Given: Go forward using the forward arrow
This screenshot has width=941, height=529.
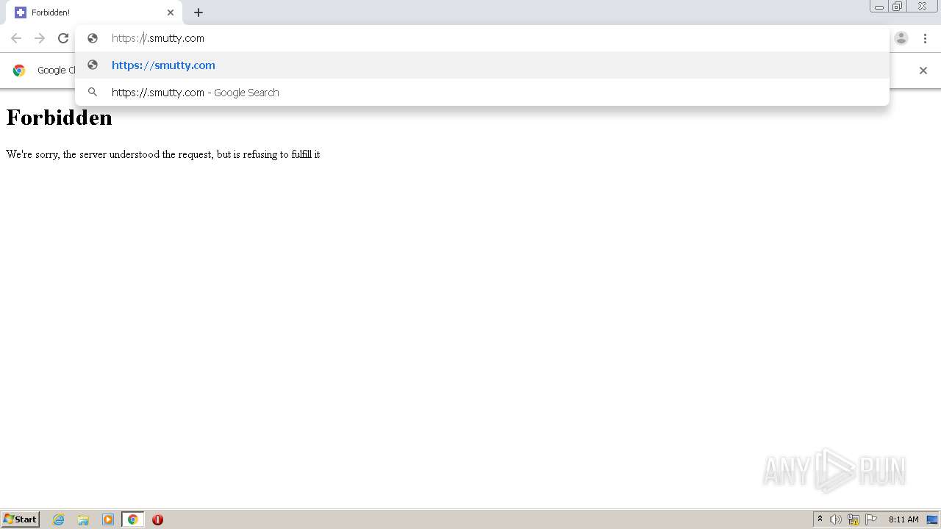Looking at the screenshot, I should pyautogui.click(x=40, y=38).
